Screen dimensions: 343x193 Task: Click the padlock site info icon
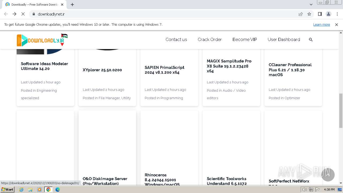[x=33, y=14]
